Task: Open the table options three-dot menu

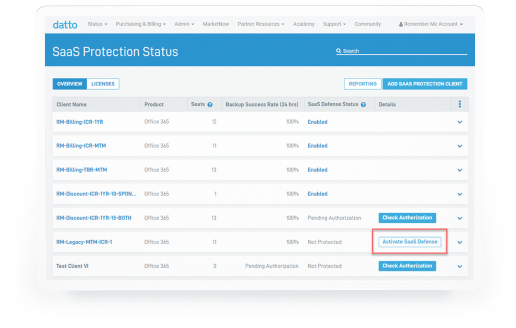Action: click(460, 104)
